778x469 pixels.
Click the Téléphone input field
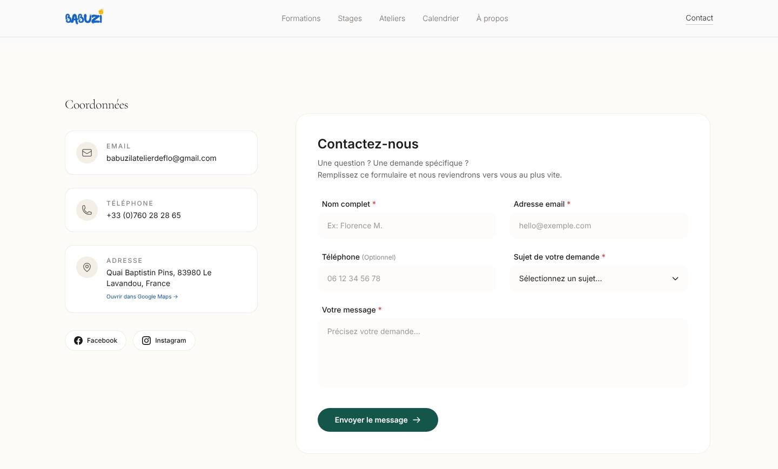click(407, 278)
